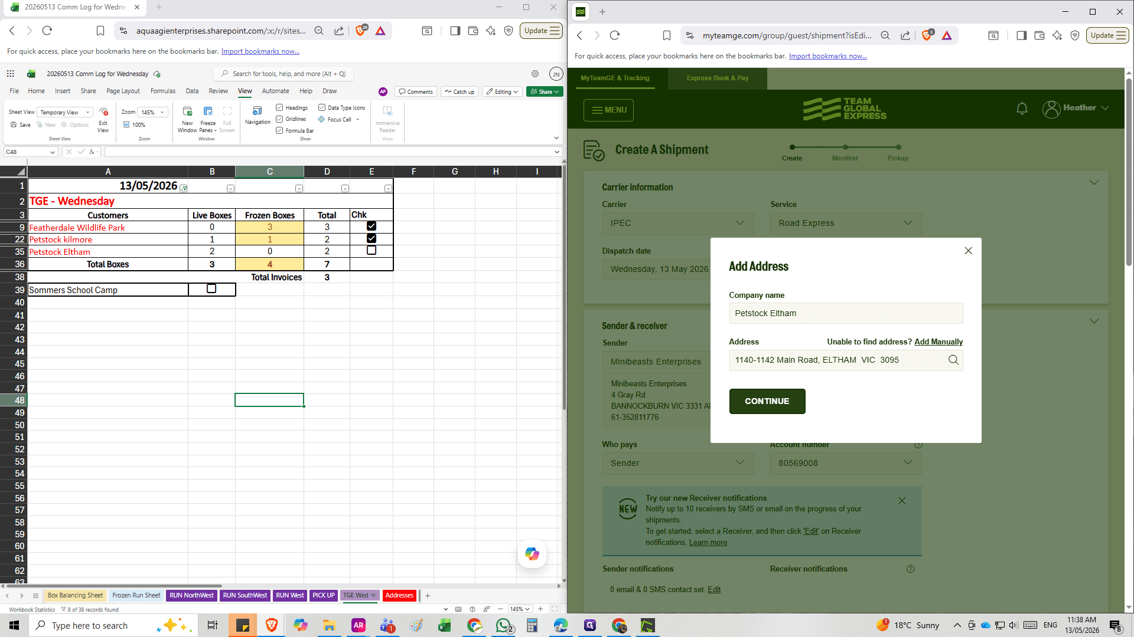The width and height of the screenshot is (1134, 637).
Task: Open the Who pays Sender dropdown
Action: (x=678, y=463)
